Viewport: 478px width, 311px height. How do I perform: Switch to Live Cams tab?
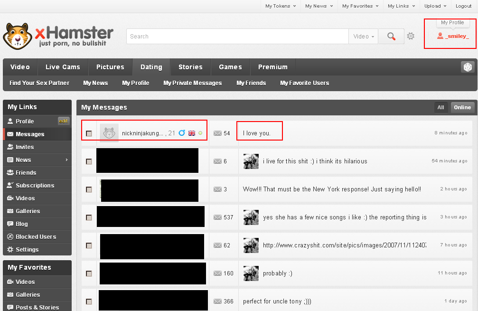[63, 67]
